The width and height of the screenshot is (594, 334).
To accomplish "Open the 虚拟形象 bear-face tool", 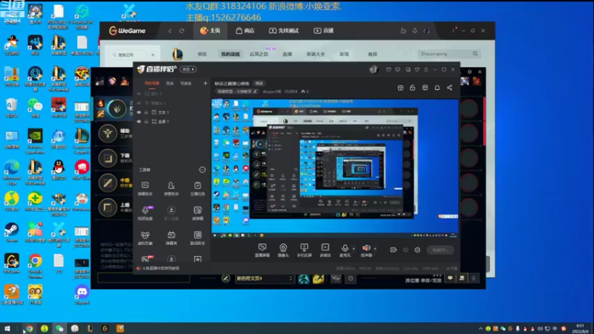I will pyautogui.click(x=145, y=238).
